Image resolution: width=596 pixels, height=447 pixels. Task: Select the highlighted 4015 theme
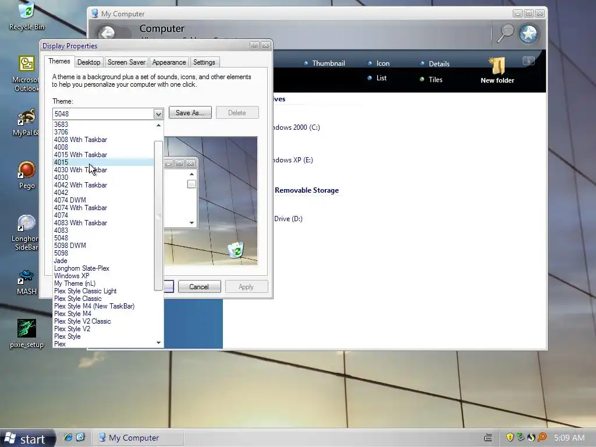[104, 162]
